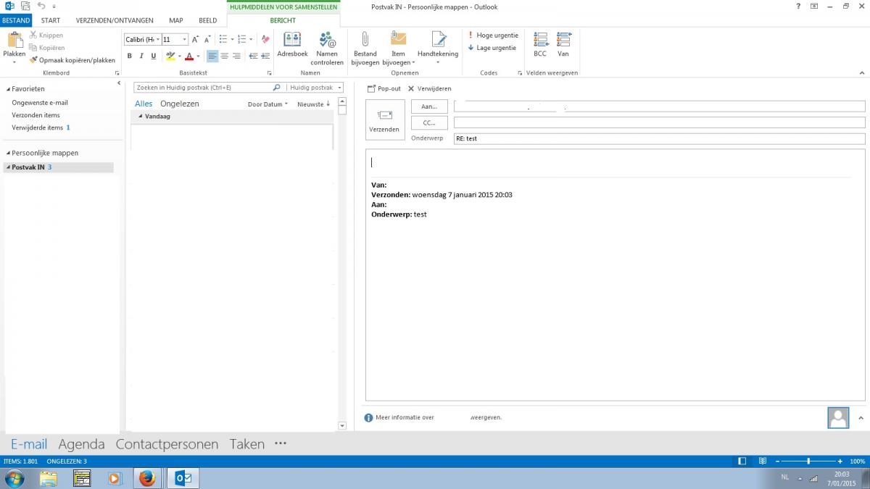This screenshot has height=489, width=870.
Task: Collapse the Vandaag group
Action: [141, 116]
